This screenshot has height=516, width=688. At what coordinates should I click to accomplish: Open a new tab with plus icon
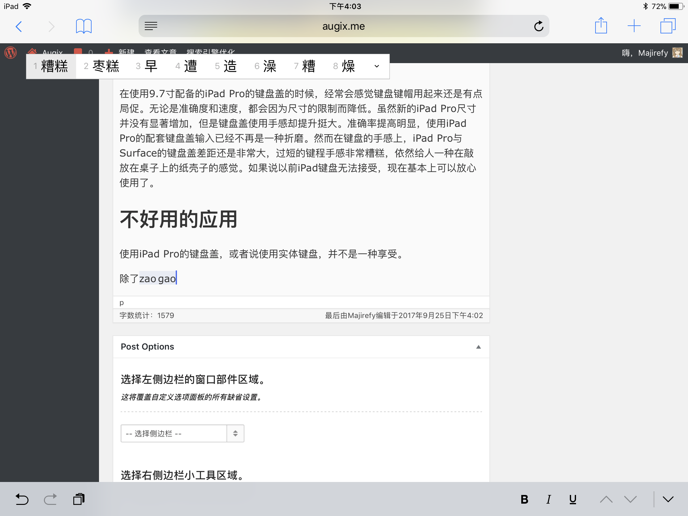(x=634, y=26)
